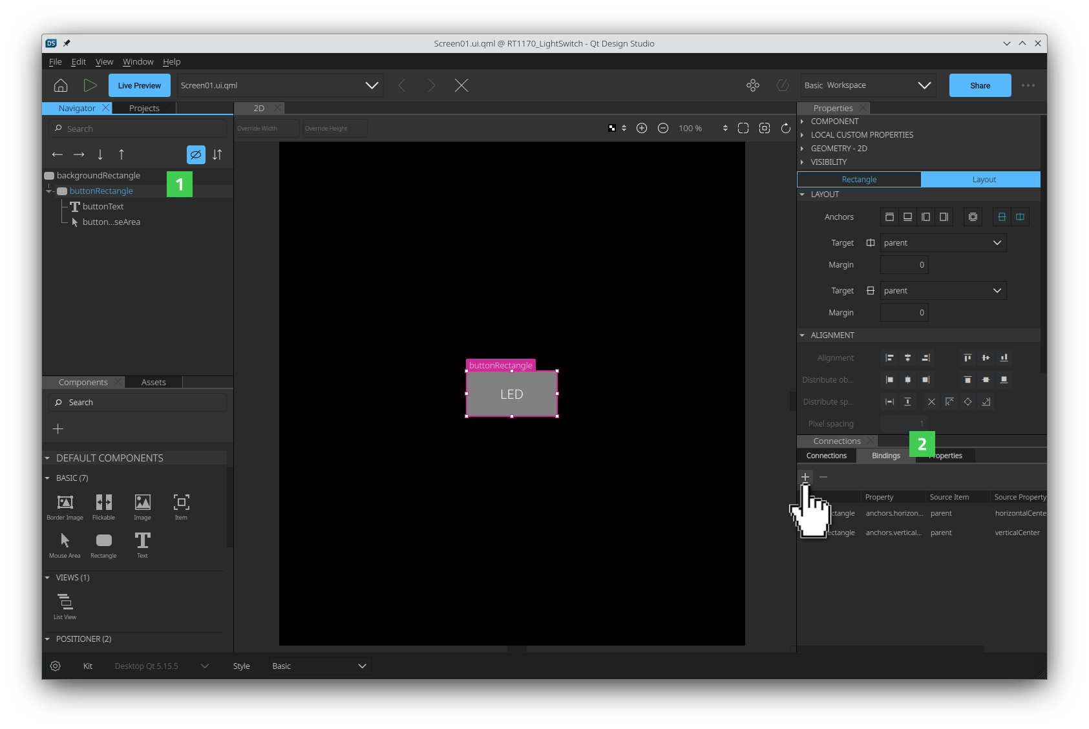Screen dimensions: 1089x729
Task: Select the Mouse Area component
Action: pyautogui.click(x=65, y=541)
